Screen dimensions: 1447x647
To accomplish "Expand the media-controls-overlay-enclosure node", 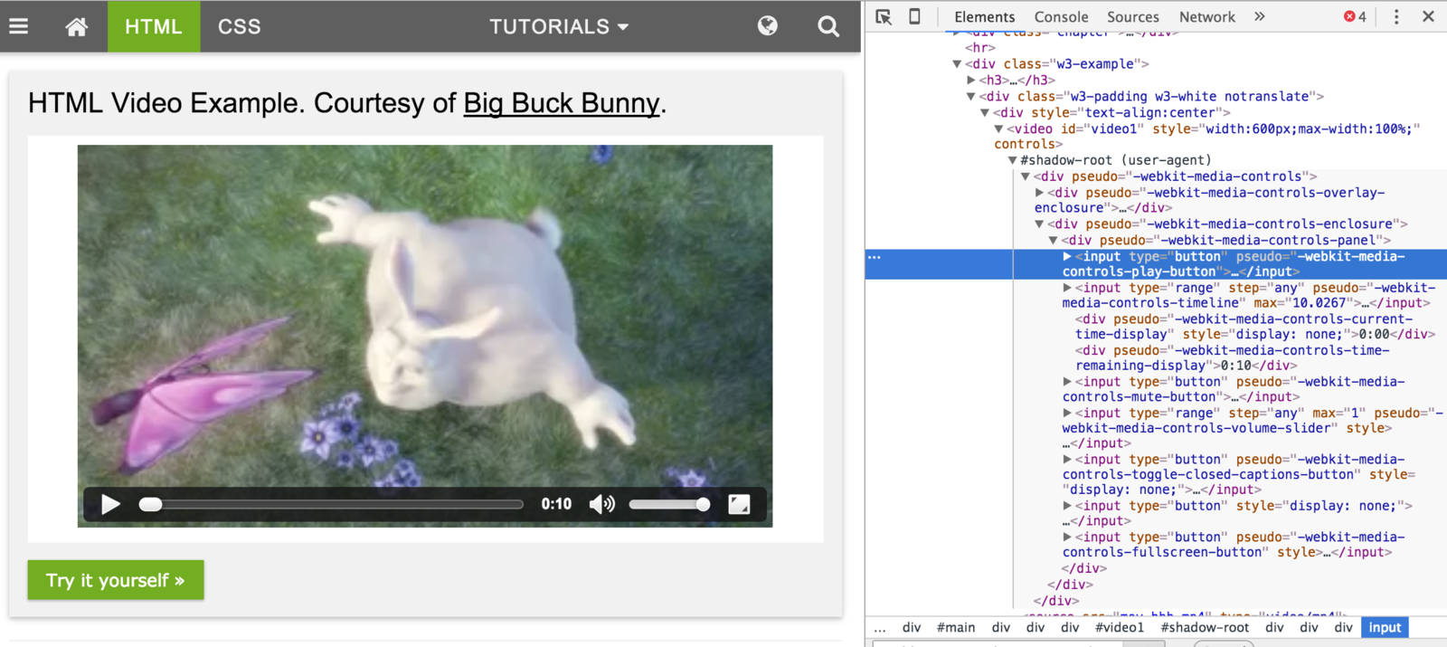I will coord(1040,193).
